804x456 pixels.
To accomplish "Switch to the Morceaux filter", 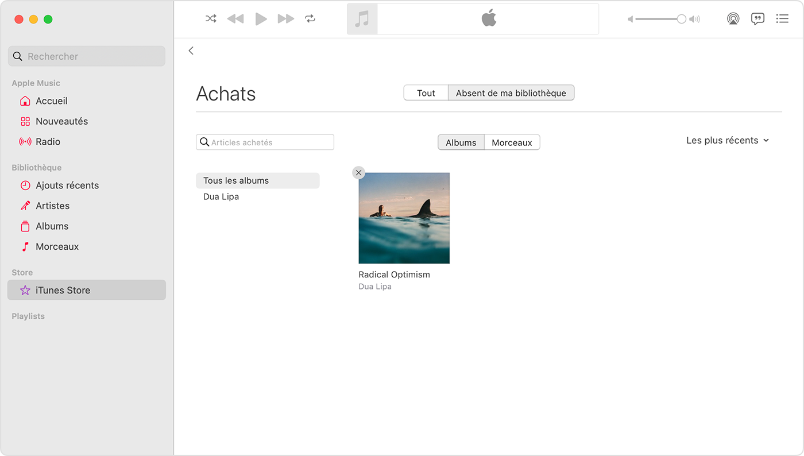I will pos(512,142).
